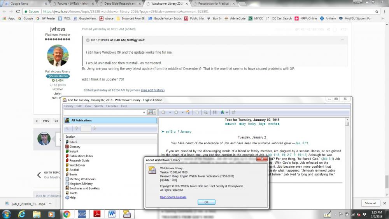Screen dimensions: 389x219
Task: Select the Research Guide section
Action: (79, 161)
